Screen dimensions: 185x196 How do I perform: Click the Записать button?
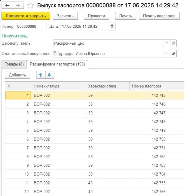pos(65,16)
